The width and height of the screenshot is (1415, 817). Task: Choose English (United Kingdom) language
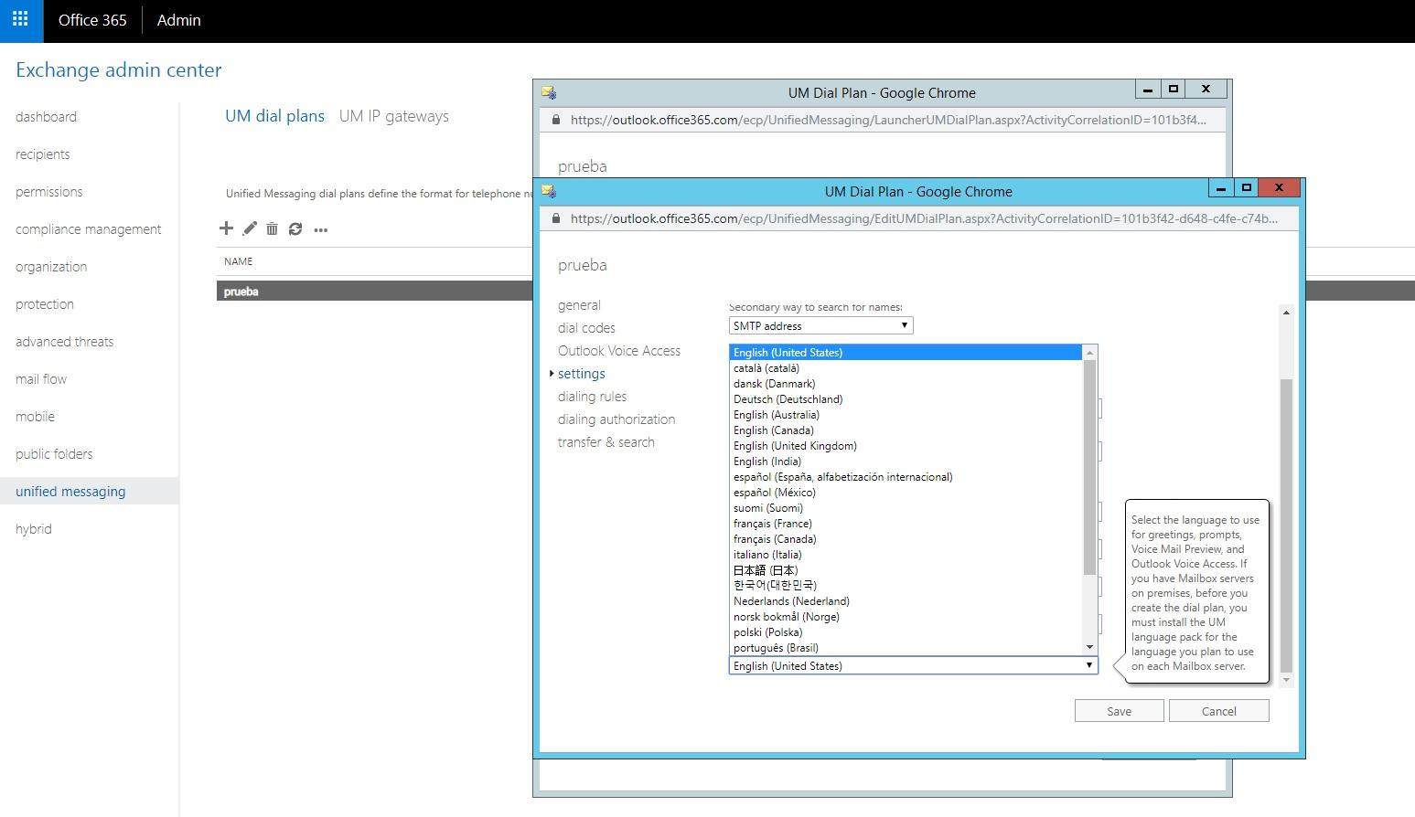[906, 446]
